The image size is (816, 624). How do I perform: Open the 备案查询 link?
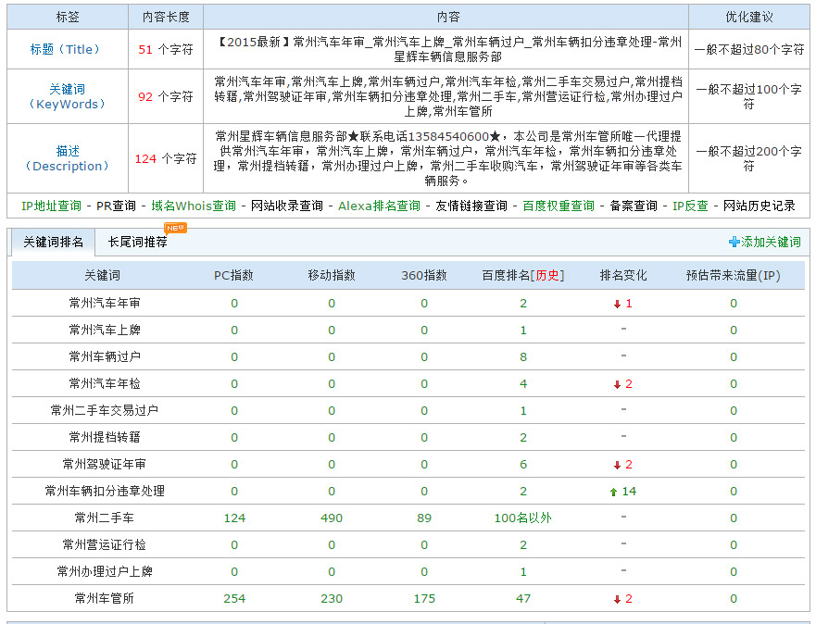pos(634,206)
